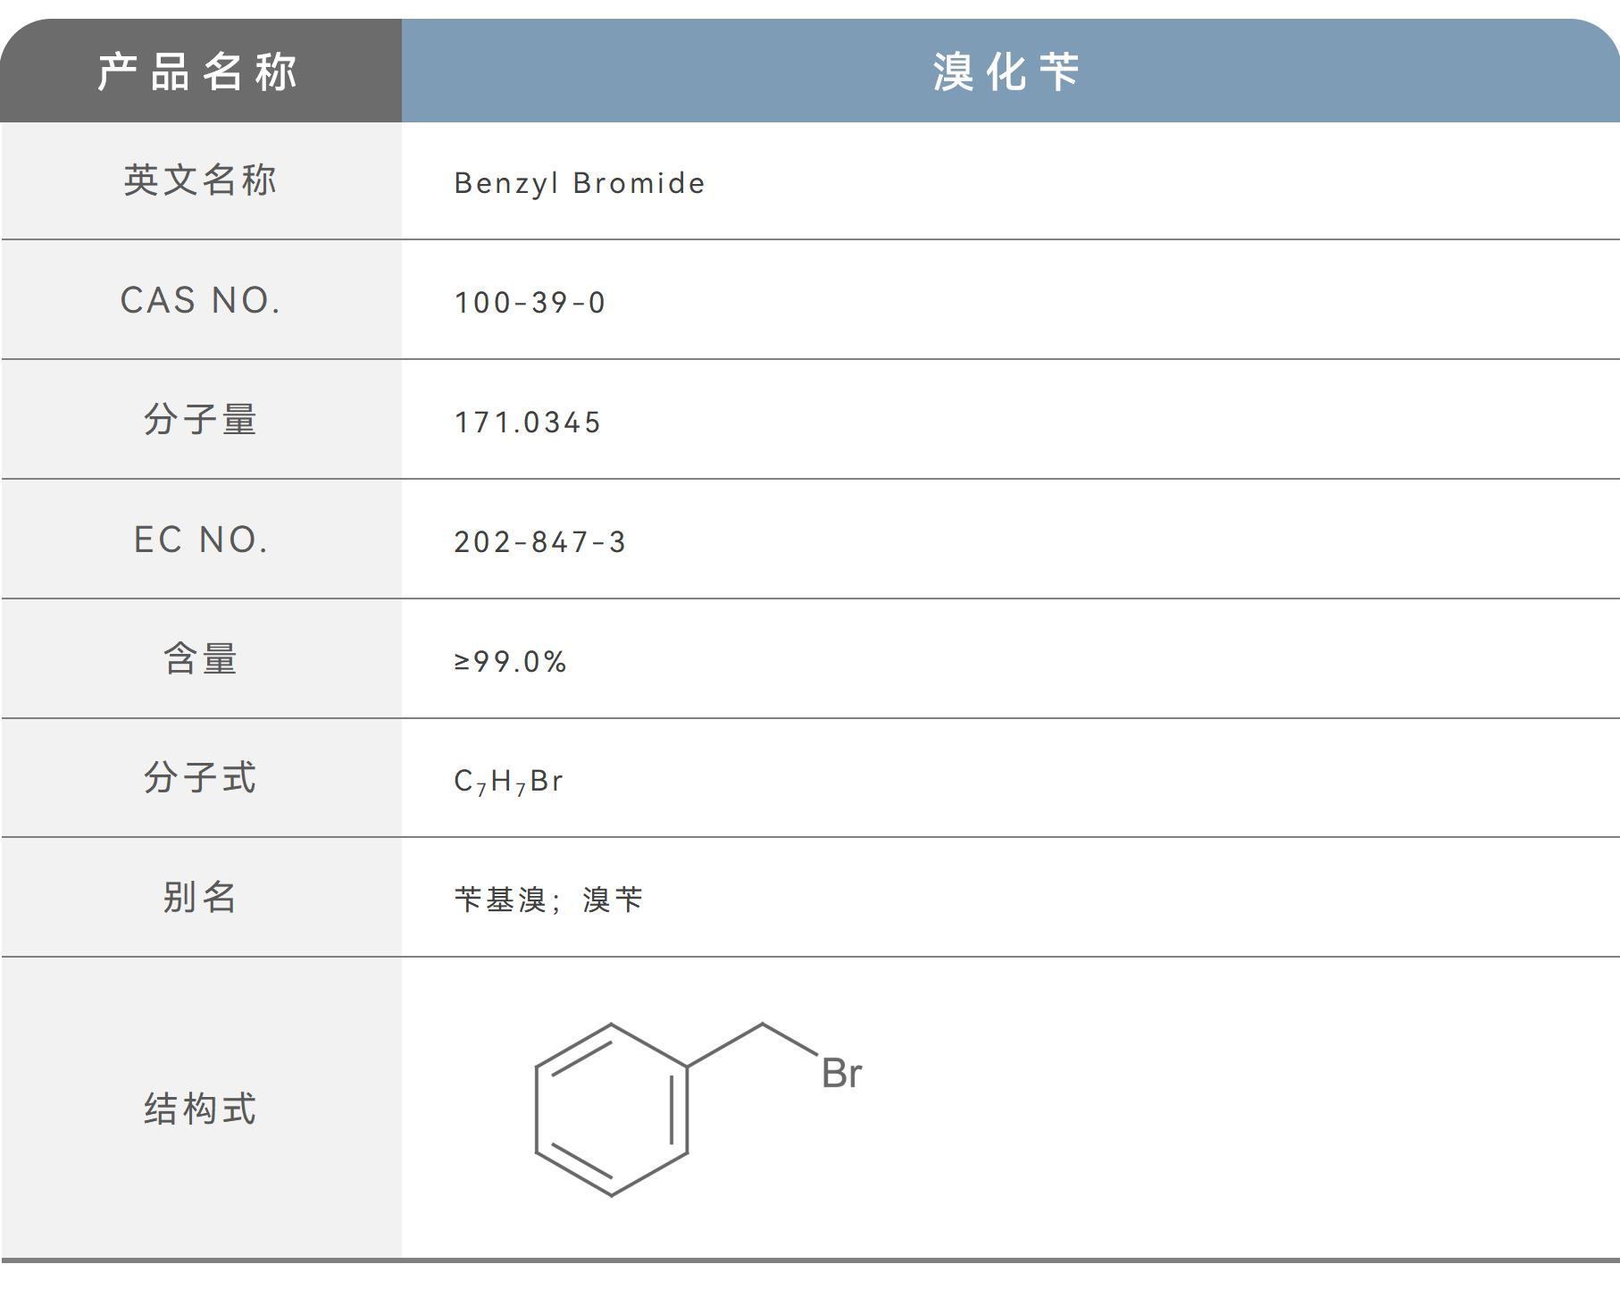Click the Benzyl Bromide text
The width and height of the screenshot is (1620, 1306).
coord(580,183)
